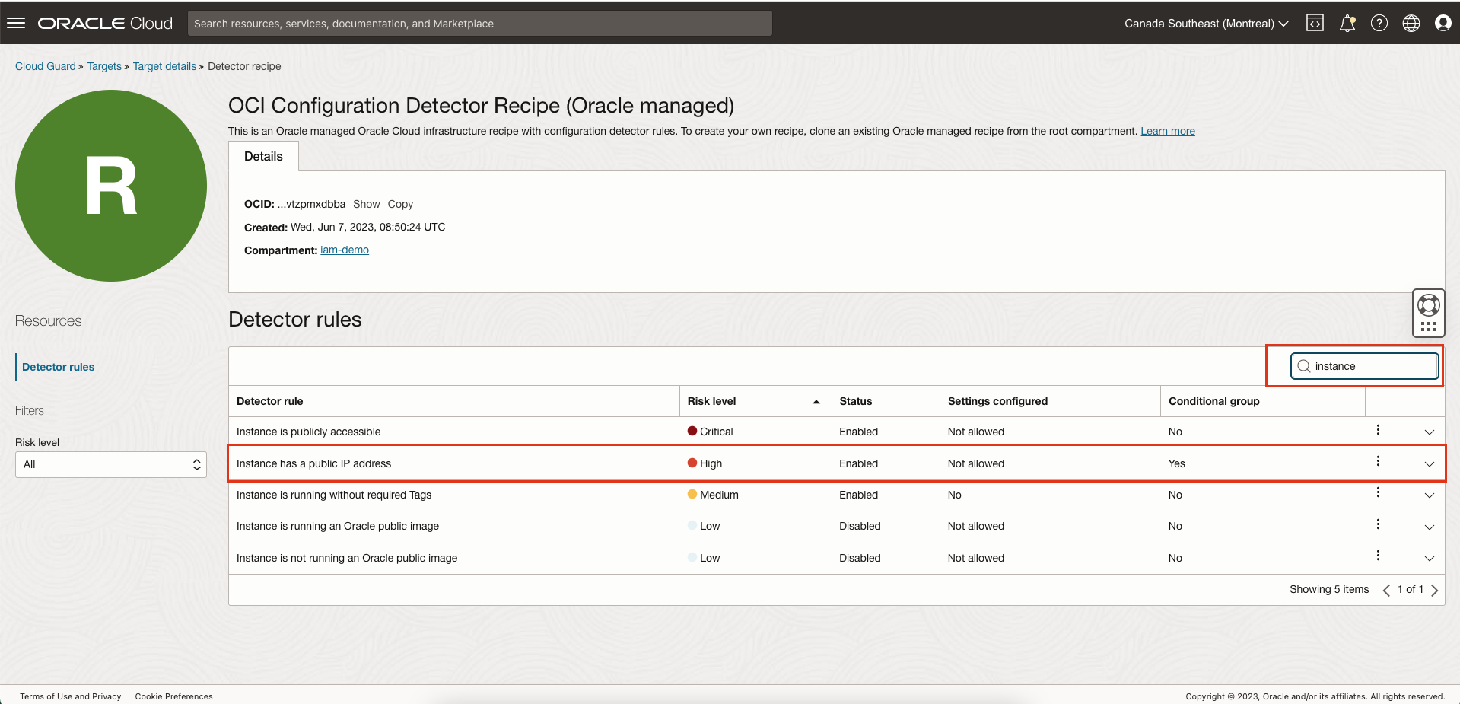Click the Medium risk level cell
Image resolution: width=1460 pixels, height=704 pixels.
click(713, 495)
